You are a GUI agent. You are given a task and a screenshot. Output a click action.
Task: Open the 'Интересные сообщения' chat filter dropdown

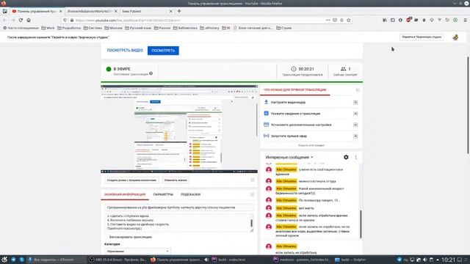pyautogui.click(x=289, y=157)
